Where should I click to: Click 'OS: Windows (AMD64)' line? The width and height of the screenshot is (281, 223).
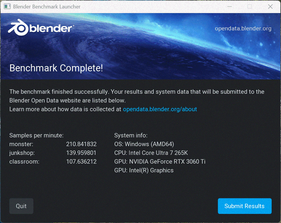point(144,144)
